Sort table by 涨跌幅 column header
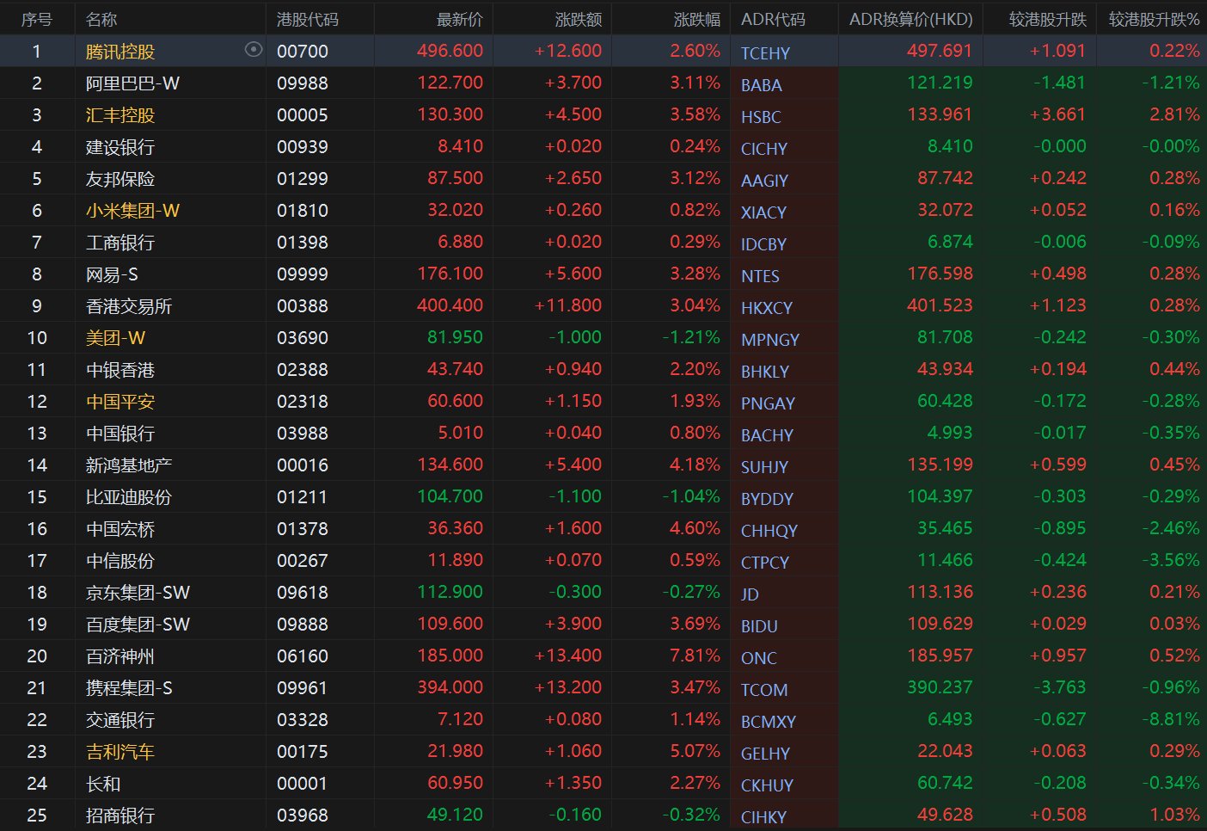1207x831 pixels. (x=696, y=19)
